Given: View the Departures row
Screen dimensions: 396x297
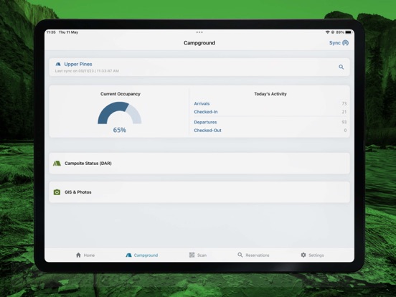Looking at the screenshot, I should pyautogui.click(x=270, y=122).
